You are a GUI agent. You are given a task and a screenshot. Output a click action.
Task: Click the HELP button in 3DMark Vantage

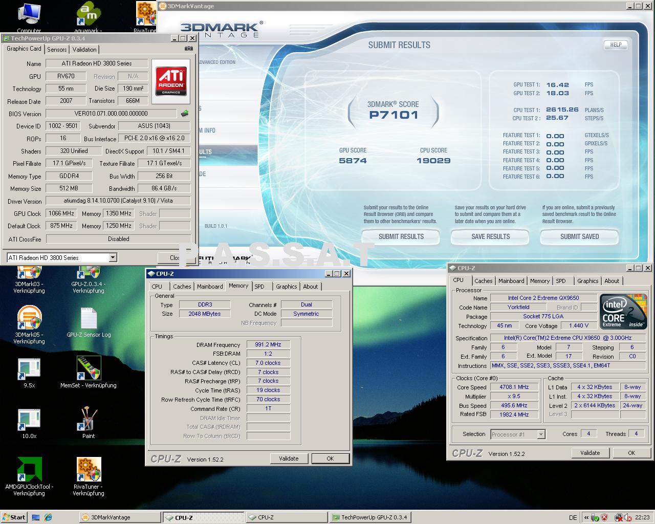click(616, 45)
